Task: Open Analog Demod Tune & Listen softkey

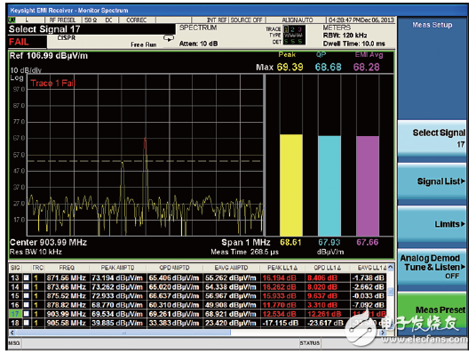Action: pyautogui.click(x=432, y=267)
